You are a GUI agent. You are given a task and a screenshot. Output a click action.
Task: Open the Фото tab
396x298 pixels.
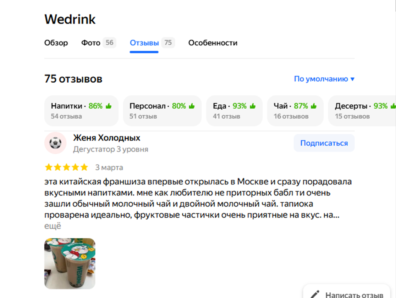coord(91,43)
